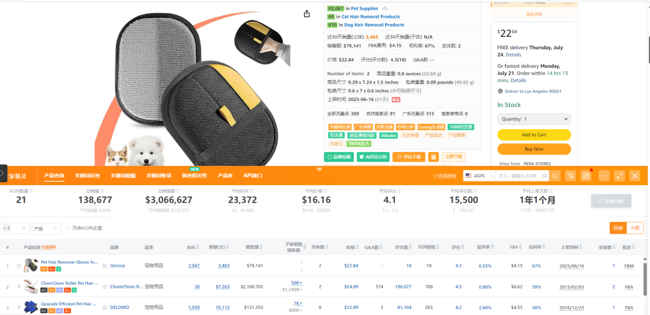Expand the ChomChom Roller row
Viewport: 650px width, 315px height.
coord(19,286)
